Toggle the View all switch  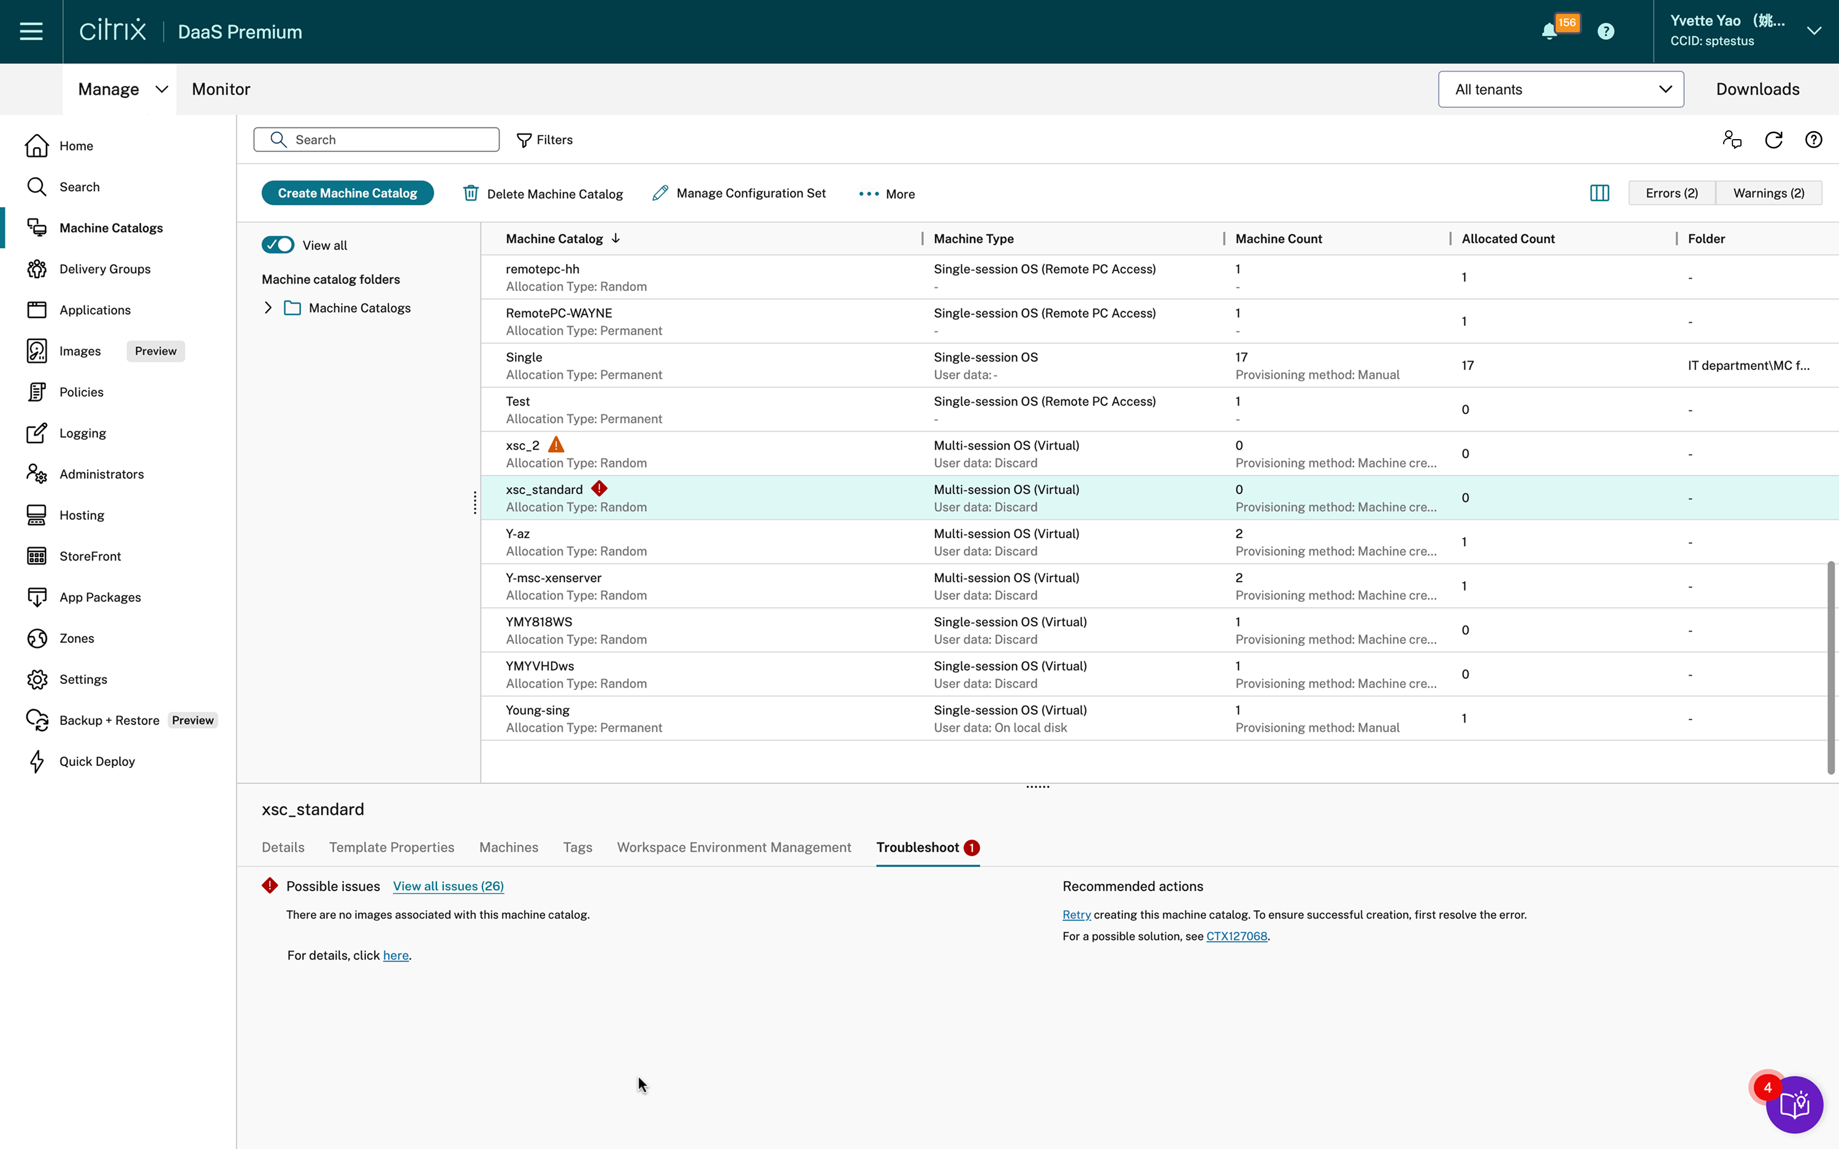[x=278, y=245]
